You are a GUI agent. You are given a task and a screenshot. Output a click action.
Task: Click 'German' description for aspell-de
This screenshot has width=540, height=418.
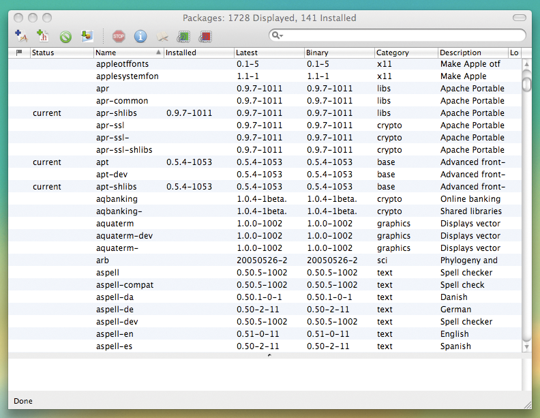[455, 310]
